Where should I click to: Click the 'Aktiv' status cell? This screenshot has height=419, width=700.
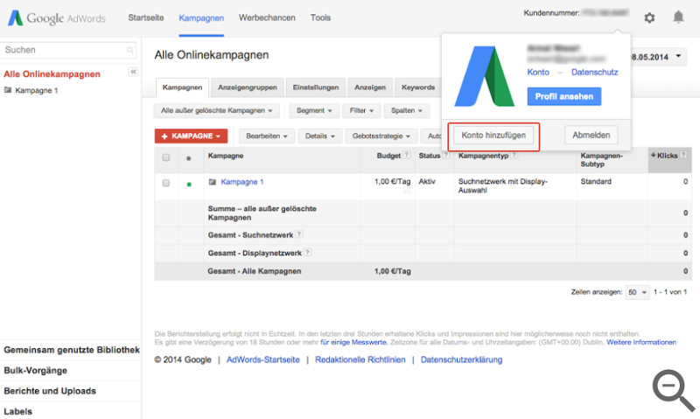tap(427, 182)
